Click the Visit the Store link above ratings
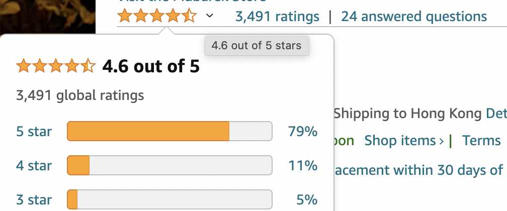 coord(192,1)
